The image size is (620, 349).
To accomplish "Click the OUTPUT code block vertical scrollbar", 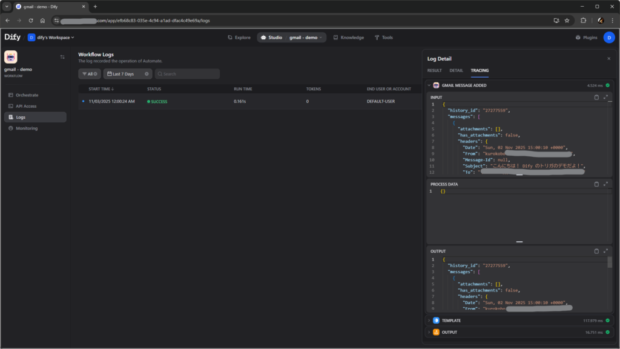I will pos(610,262).
